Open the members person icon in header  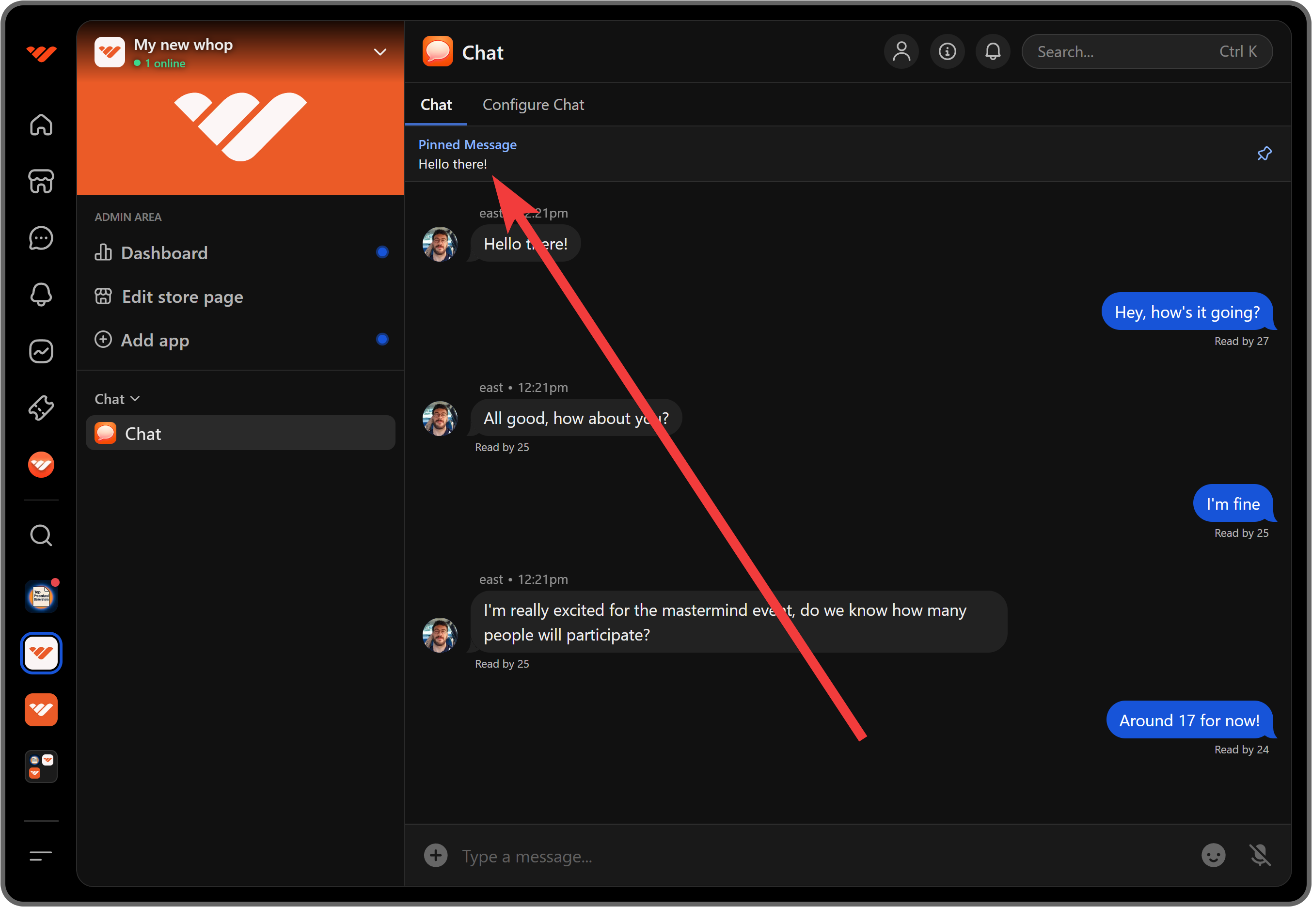(x=901, y=52)
